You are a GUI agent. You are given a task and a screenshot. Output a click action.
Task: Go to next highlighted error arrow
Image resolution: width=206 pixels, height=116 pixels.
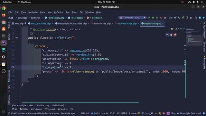[x=184, y=29]
